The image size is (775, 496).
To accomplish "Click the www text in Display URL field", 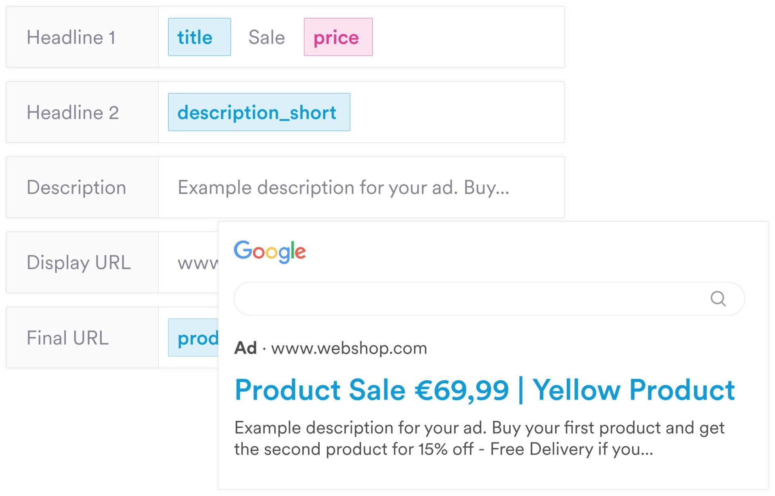I will click(198, 264).
